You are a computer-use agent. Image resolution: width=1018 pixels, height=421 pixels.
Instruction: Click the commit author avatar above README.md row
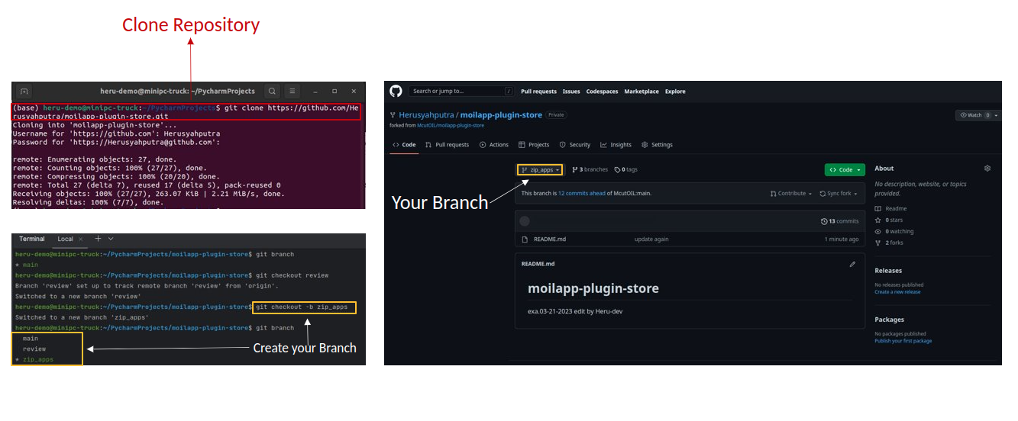(x=525, y=221)
